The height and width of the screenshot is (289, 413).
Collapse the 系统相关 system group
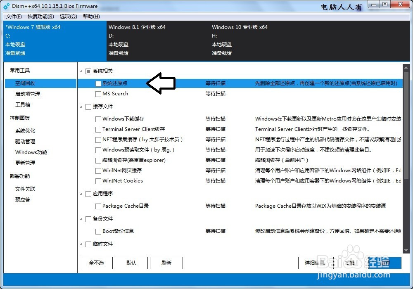point(81,71)
